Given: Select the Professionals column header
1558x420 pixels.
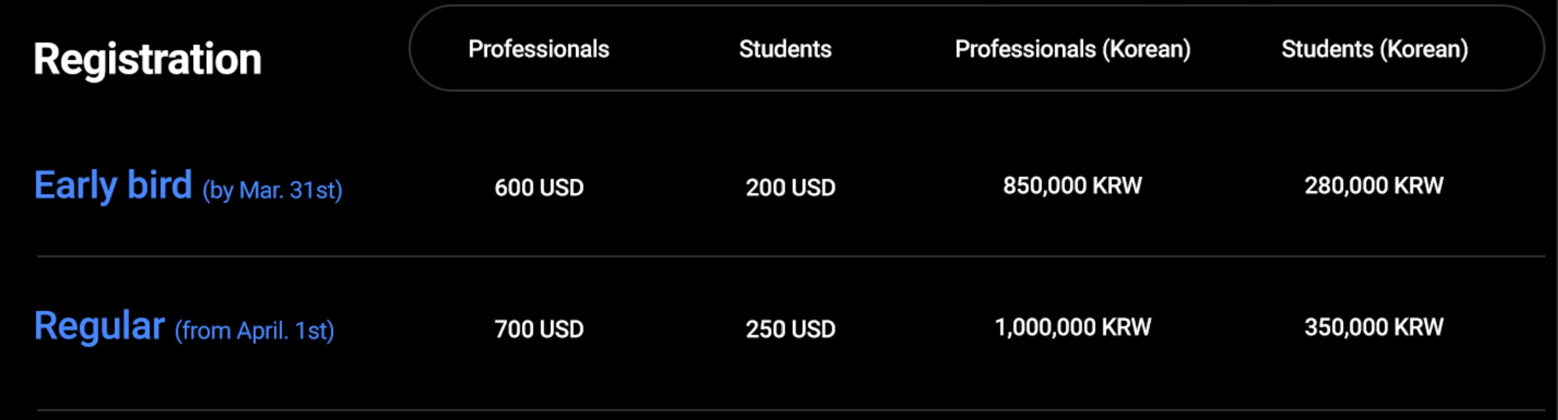Looking at the screenshot, I should (538, 49).
